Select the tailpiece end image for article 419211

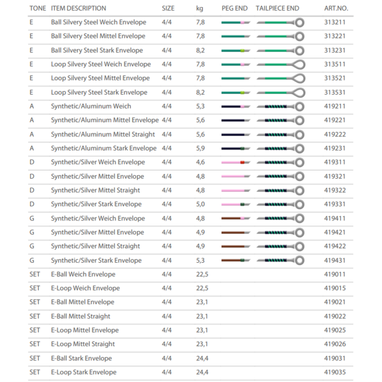[x=280, y=106]
